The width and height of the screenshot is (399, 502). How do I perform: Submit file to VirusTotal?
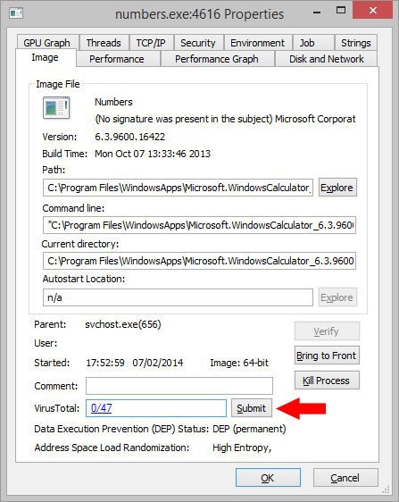click(252, 408)
